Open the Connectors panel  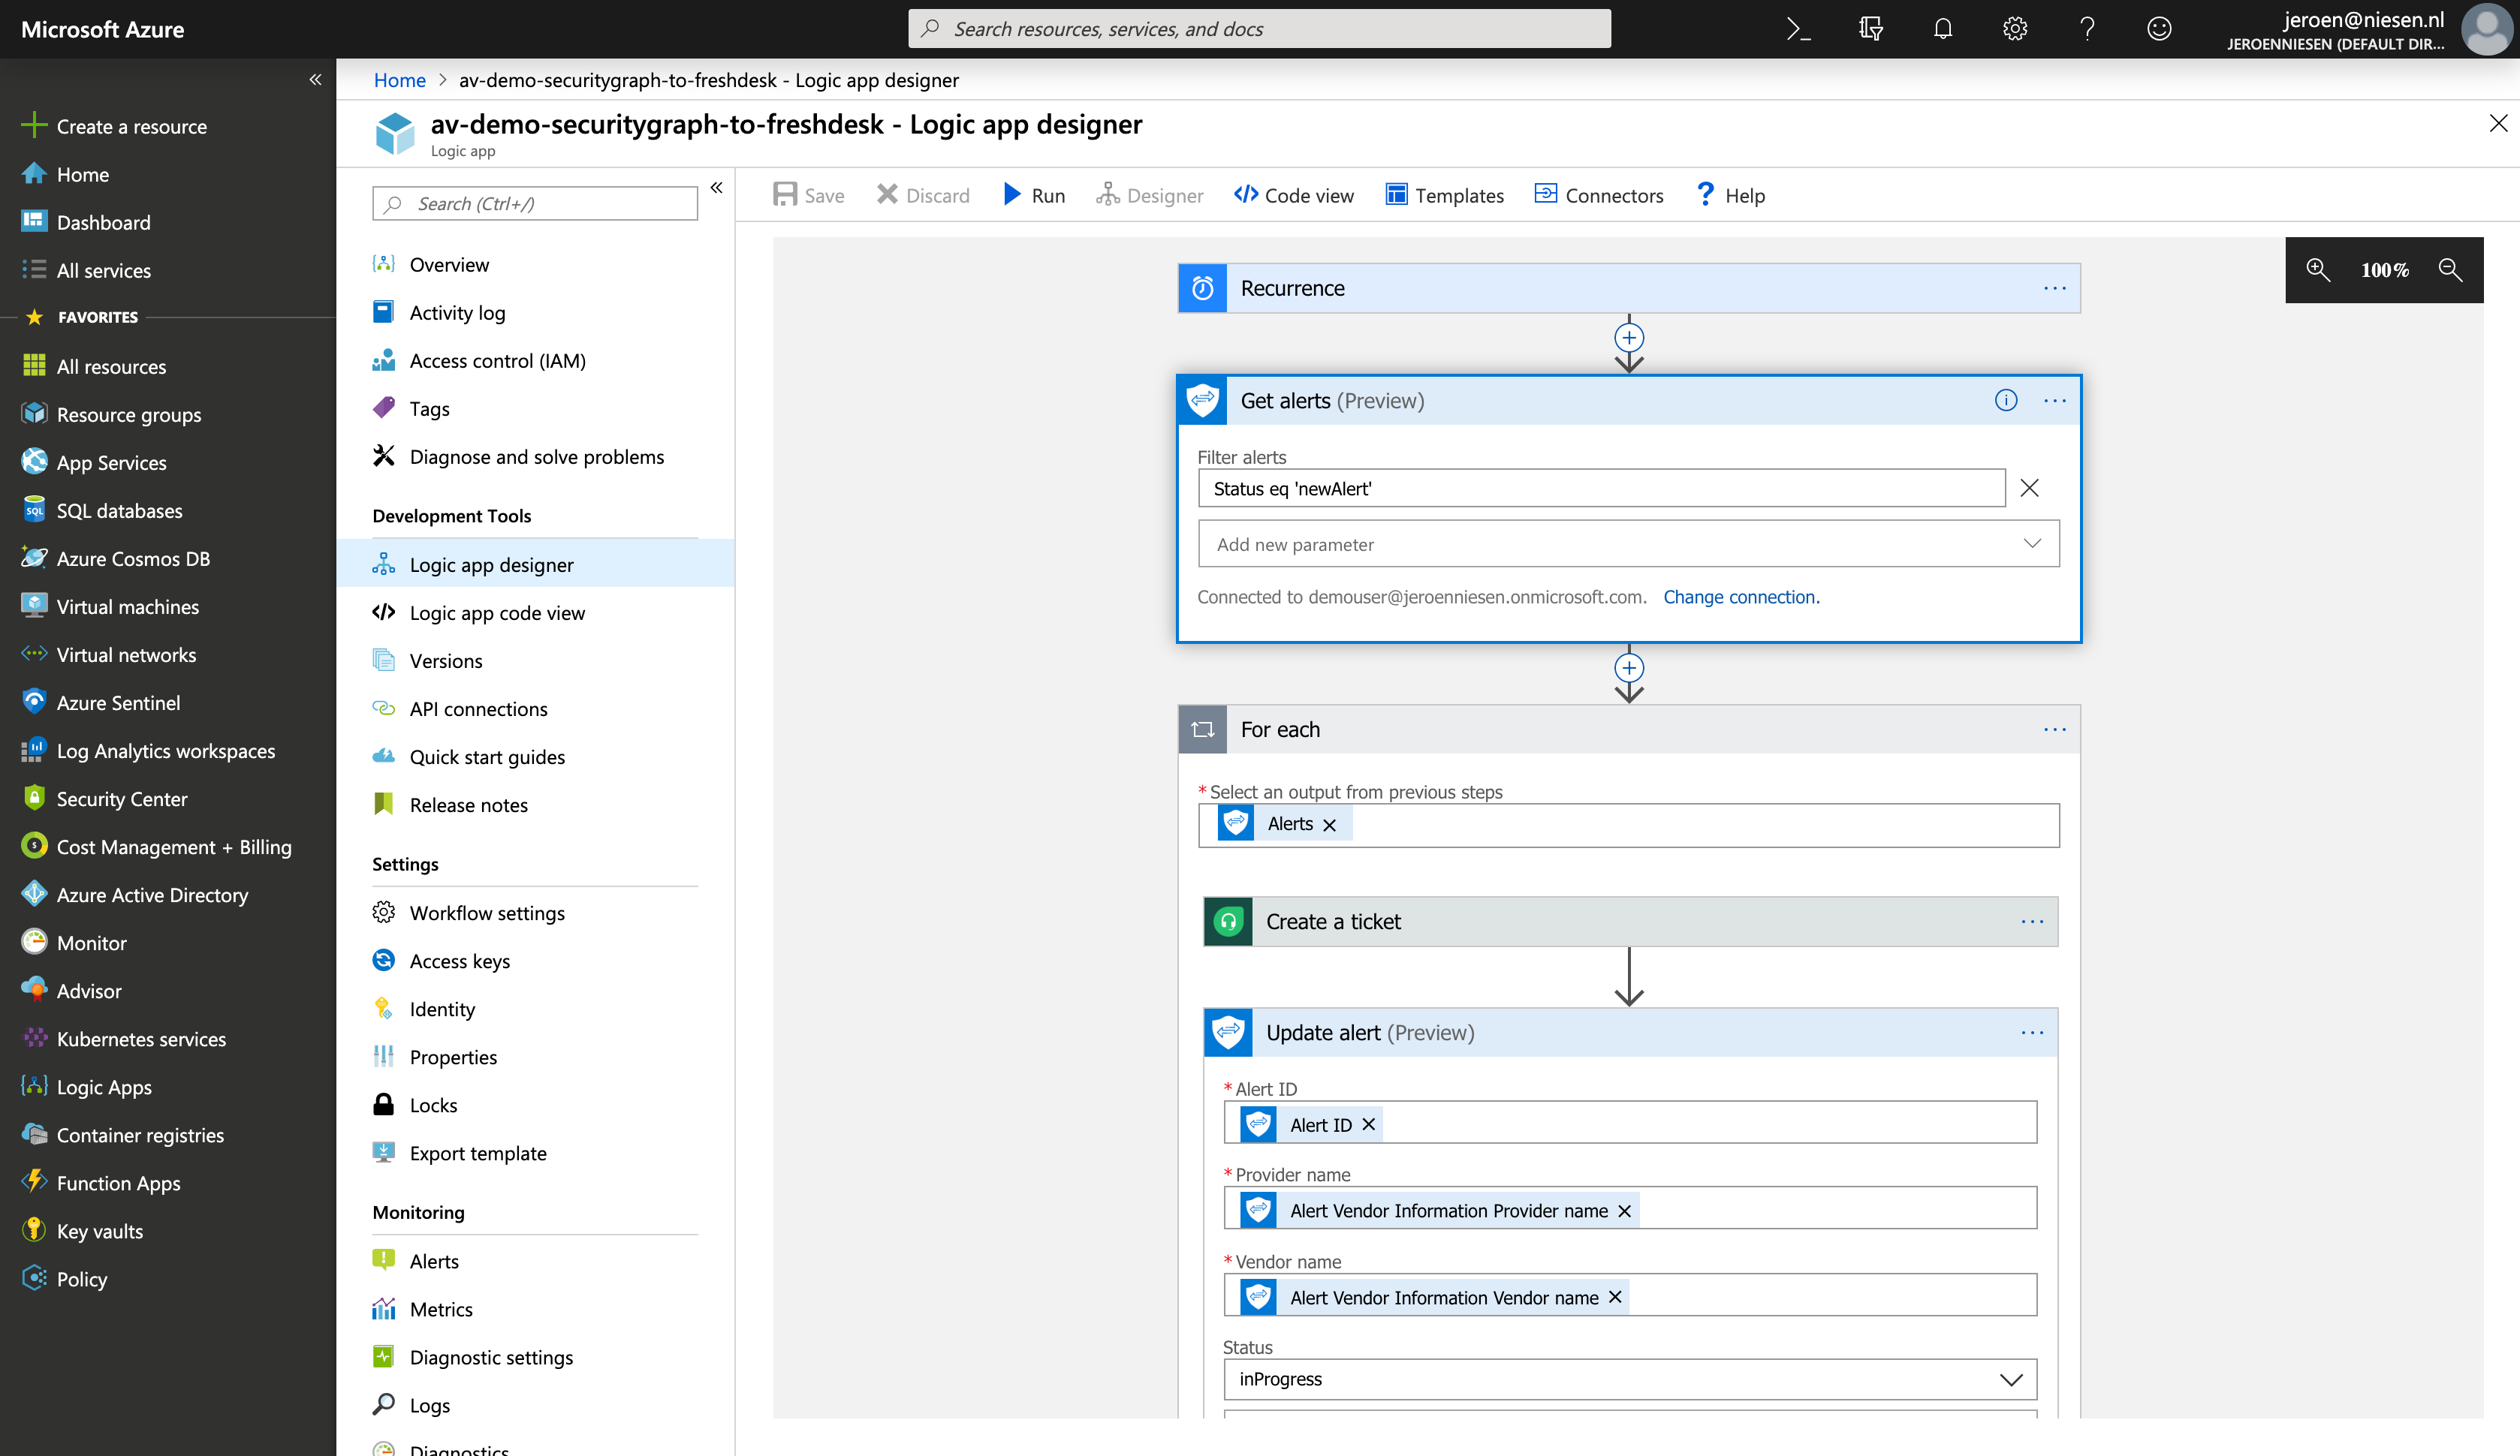coord(1598,195)
